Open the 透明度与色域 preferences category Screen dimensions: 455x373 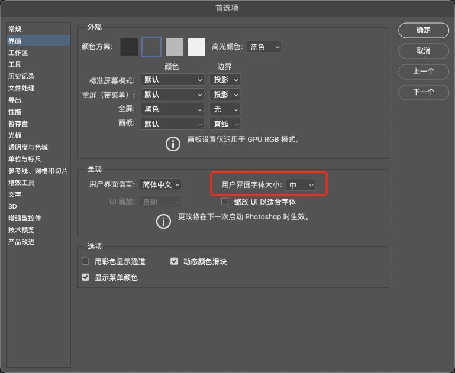(38, 147)
